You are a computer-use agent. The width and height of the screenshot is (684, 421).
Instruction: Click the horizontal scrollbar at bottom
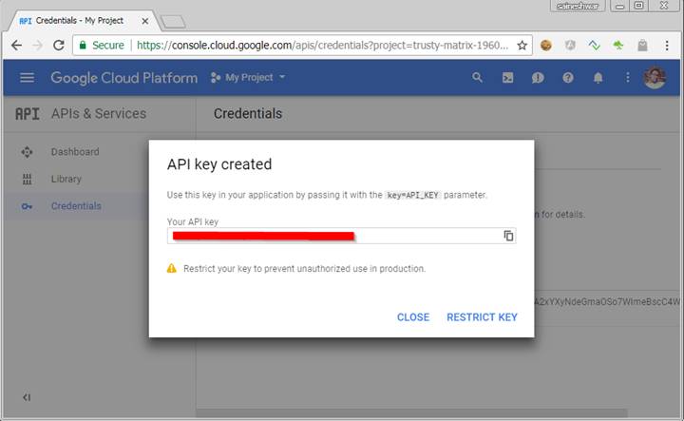pyautogui.click(x=411, y=412)
